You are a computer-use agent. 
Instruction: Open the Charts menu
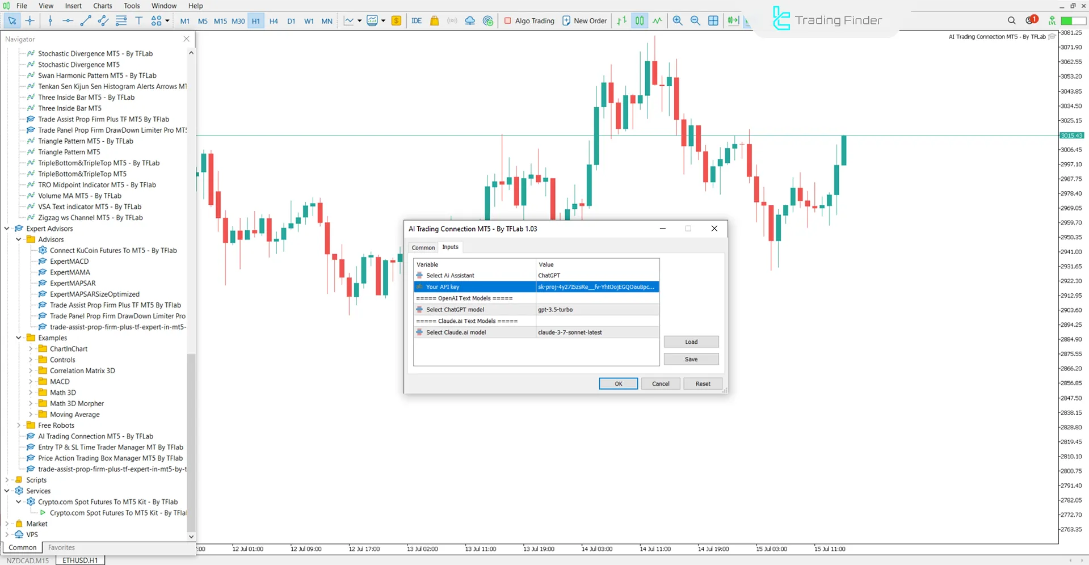point(102,6)
